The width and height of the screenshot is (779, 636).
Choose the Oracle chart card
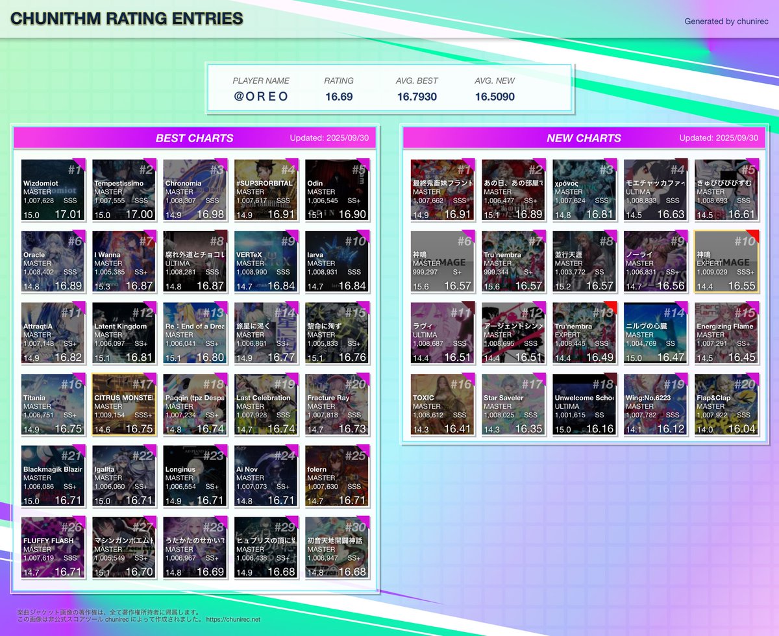(x=53, y=262)
